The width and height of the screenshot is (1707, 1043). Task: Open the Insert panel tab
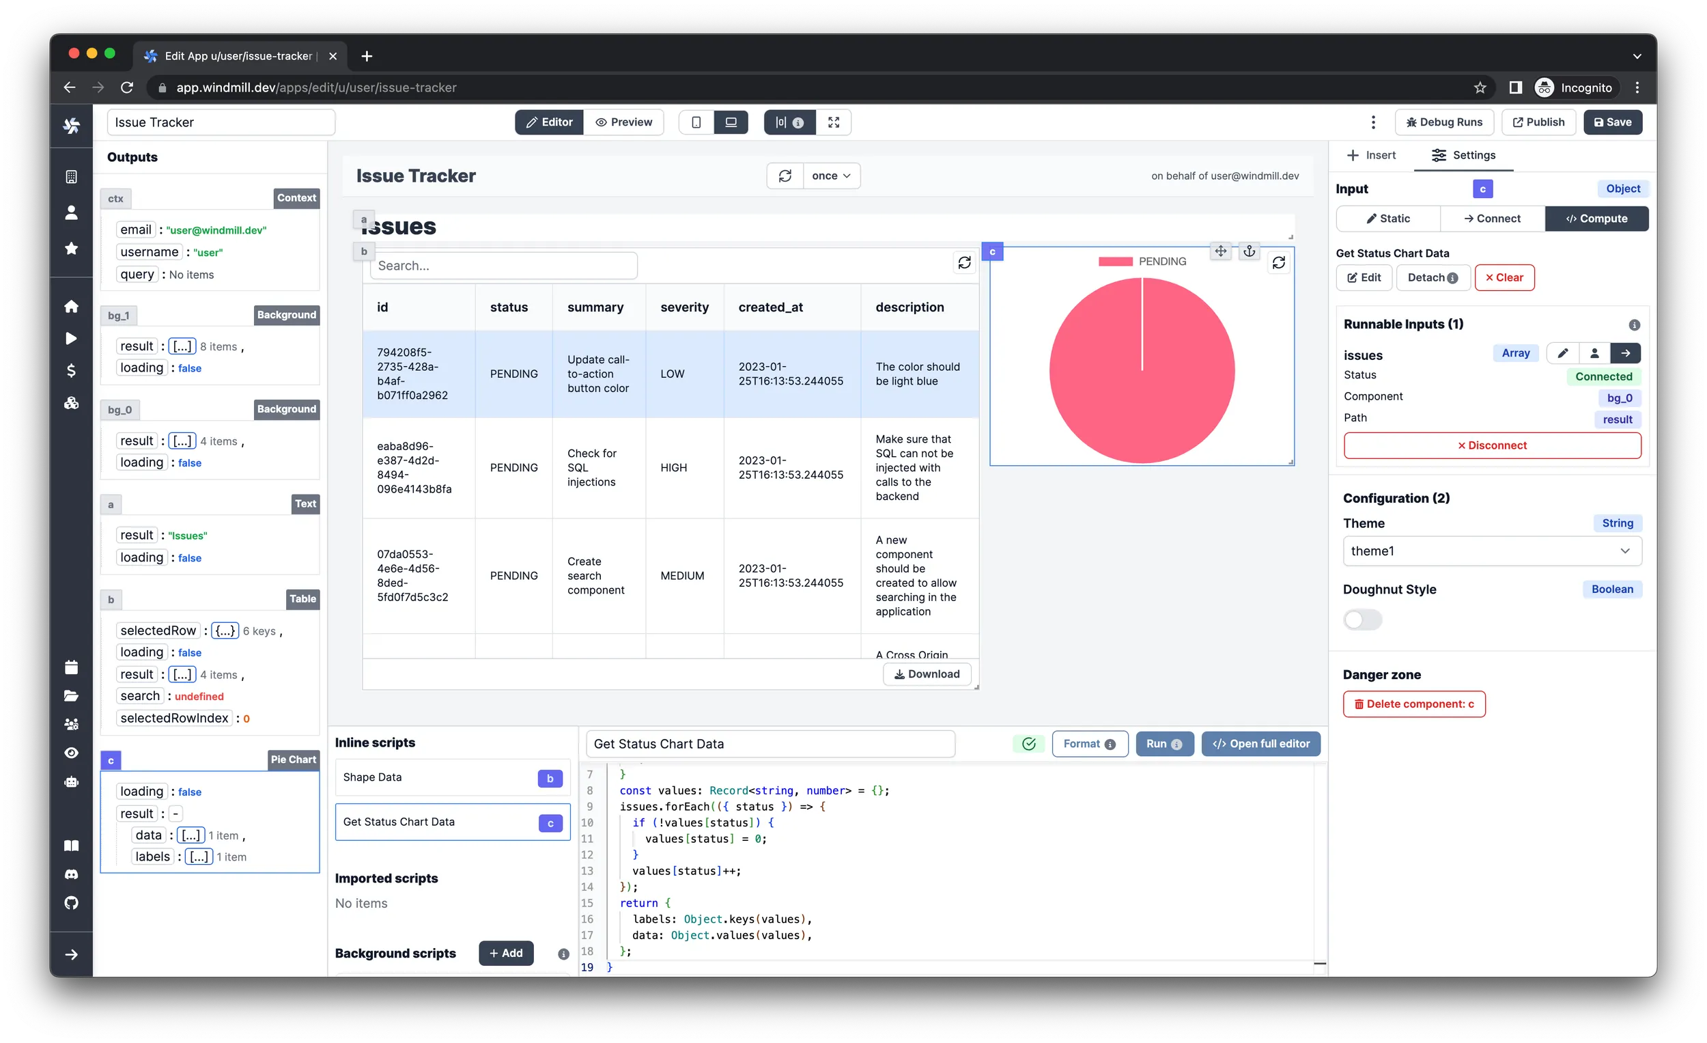pos(1371,155)
